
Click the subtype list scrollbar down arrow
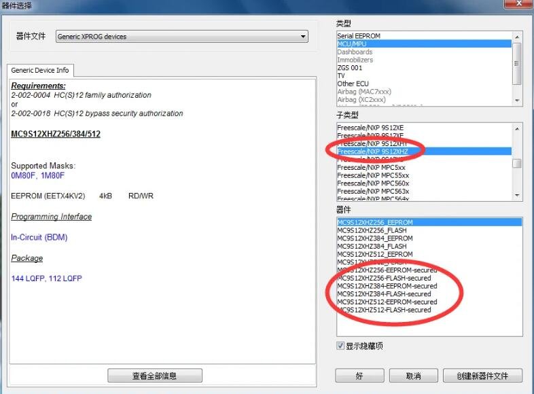pos(517,196)
